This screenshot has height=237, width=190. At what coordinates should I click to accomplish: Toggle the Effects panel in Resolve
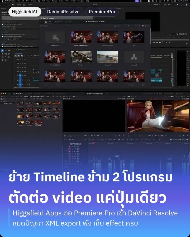click(28, 94)
